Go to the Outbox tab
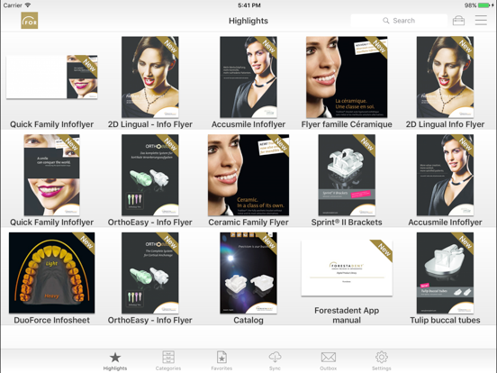 pos(328,361)
